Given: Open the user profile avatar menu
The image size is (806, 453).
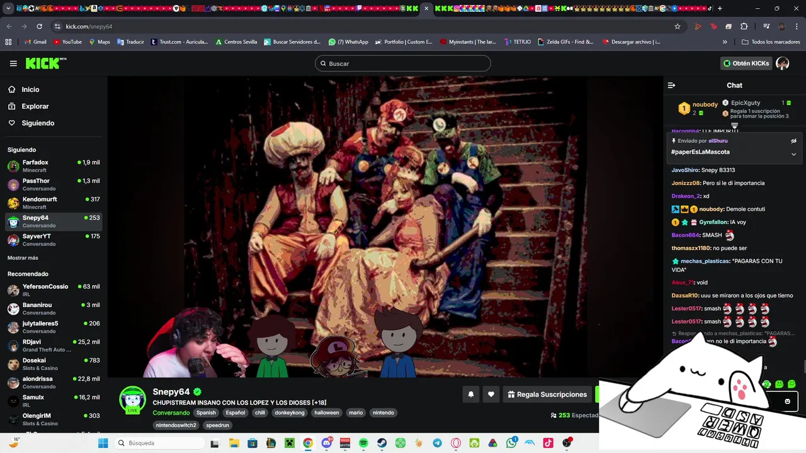Looking at the screenshot, I should [x=783, y=64].
